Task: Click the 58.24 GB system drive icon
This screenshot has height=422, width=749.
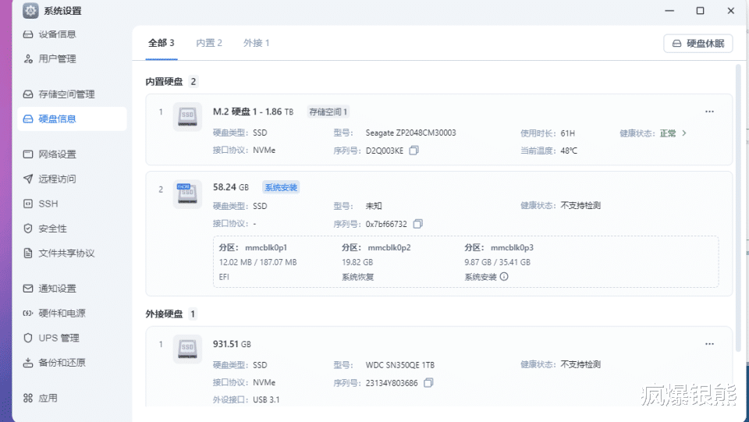Action: [x=187, y=193]
